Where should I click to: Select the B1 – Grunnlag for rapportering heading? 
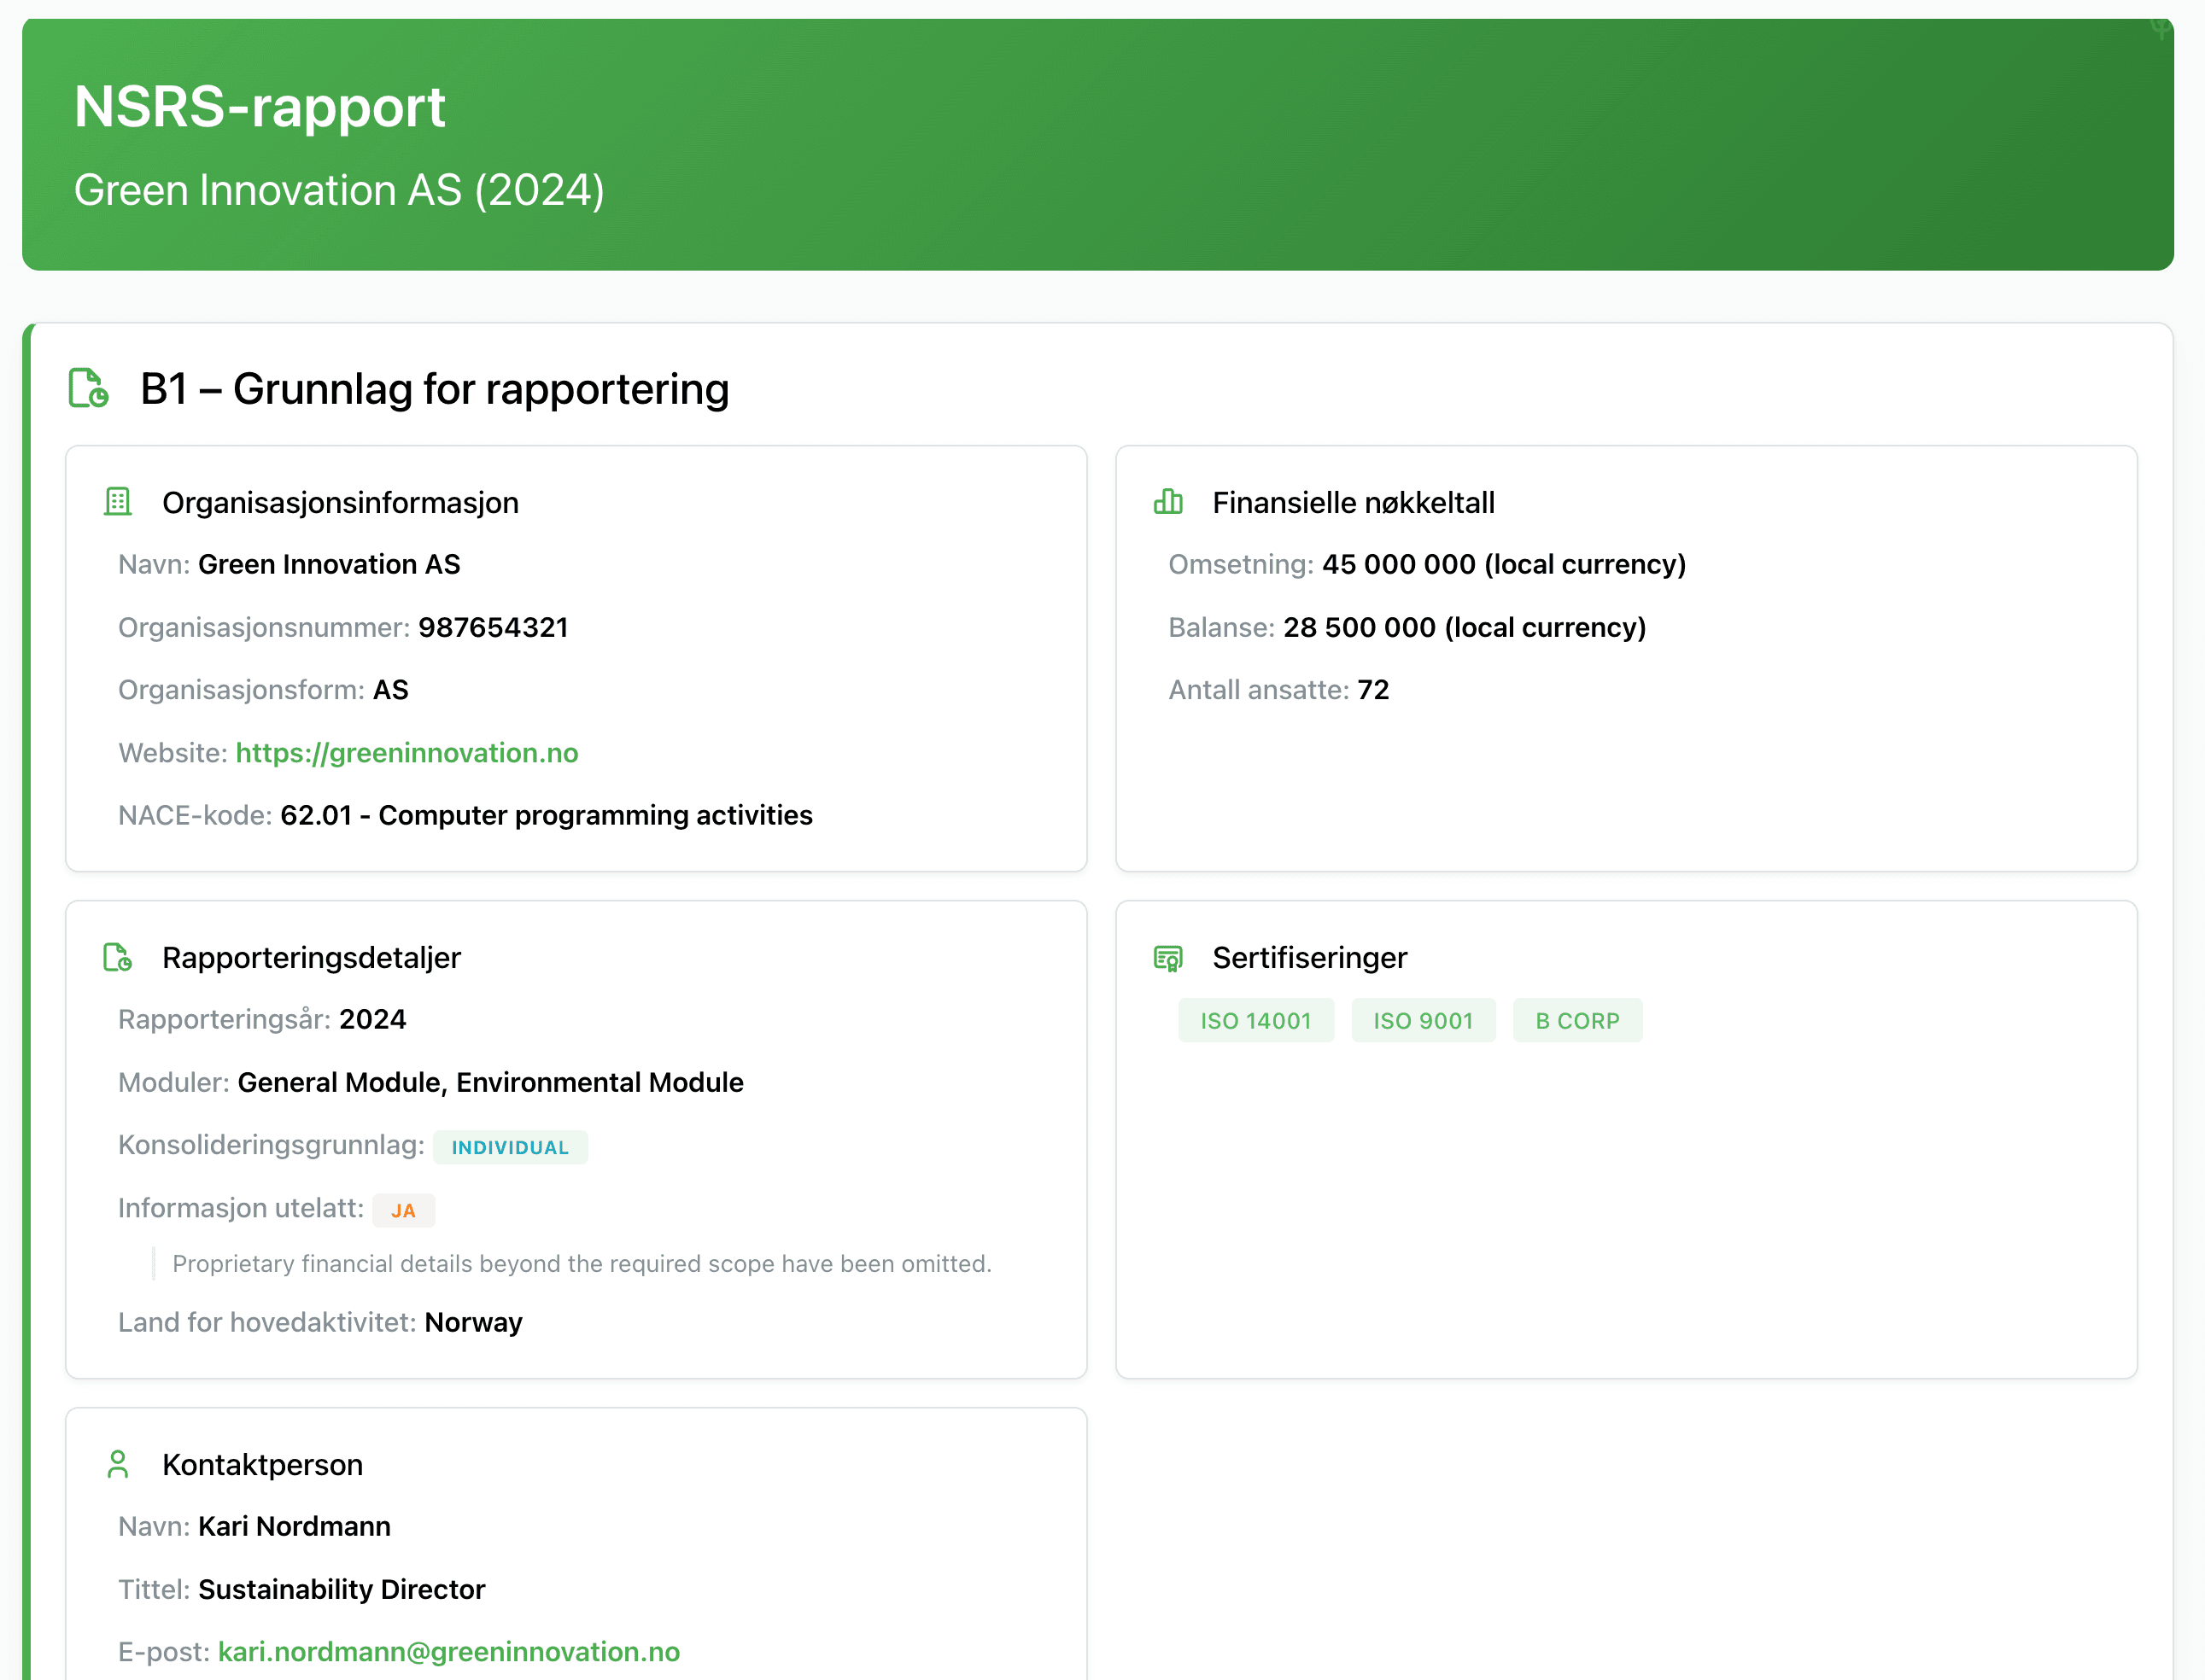(x=434, y=389)
